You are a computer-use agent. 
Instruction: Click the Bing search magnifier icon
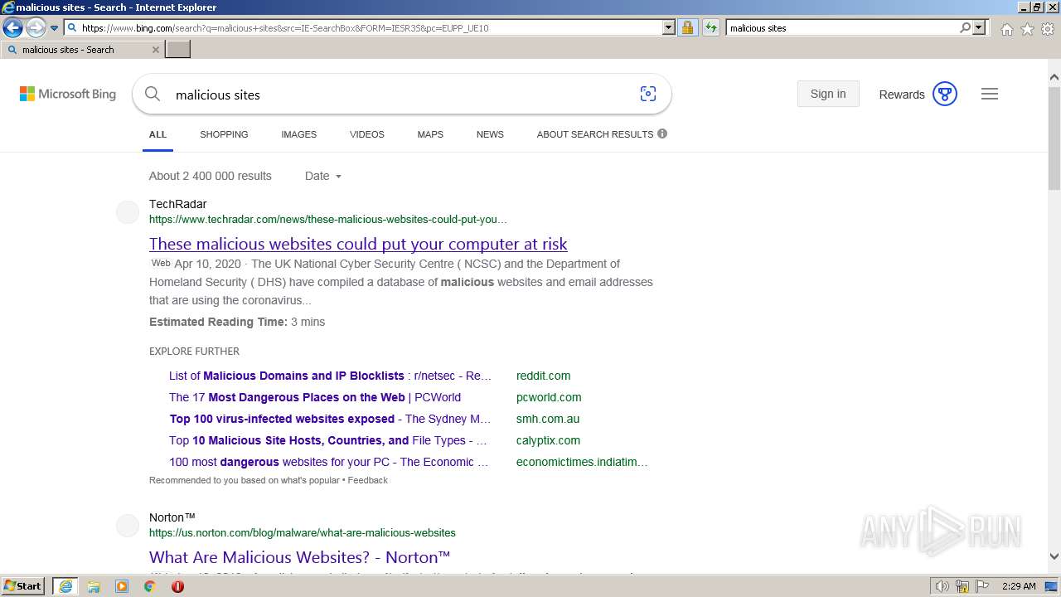tap(153, 94)
